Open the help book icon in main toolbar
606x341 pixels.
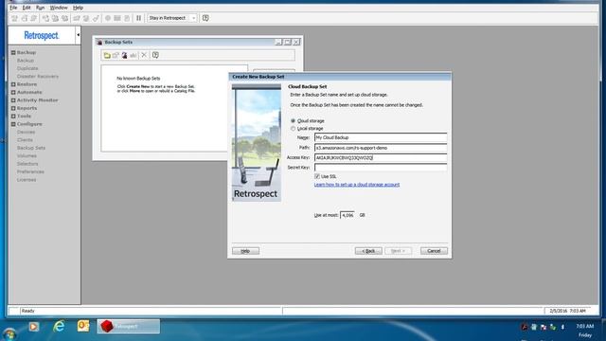[205, 18]
